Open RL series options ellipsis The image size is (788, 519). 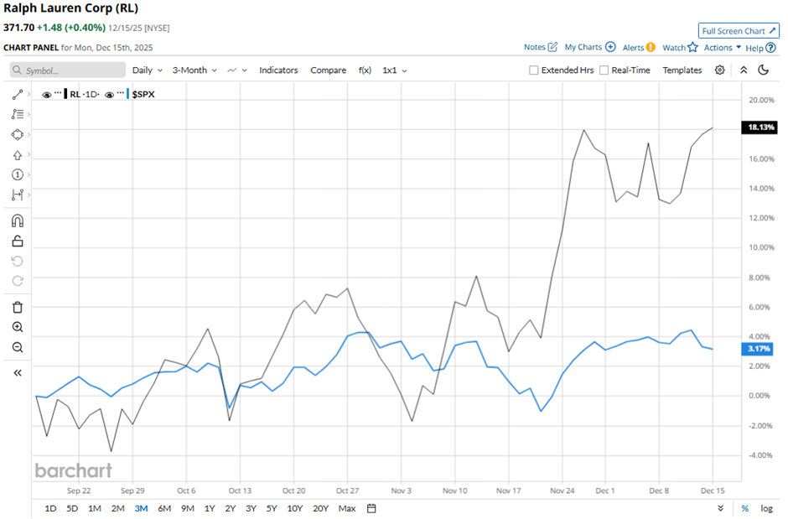[58, 93]
